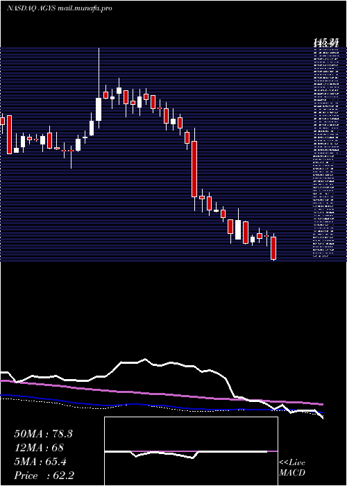347x486 pixels.
Task: Click the NASDAQ AGYS mail.munafa.pro title text
Action: click(x=59, y=8)
